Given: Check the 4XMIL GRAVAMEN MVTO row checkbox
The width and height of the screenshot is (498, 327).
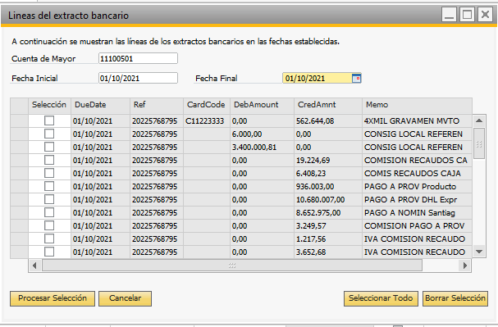Looking at the screenshot, I should [49, 120].
